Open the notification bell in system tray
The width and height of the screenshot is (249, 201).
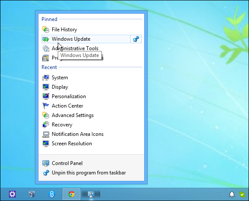(232, 194)
